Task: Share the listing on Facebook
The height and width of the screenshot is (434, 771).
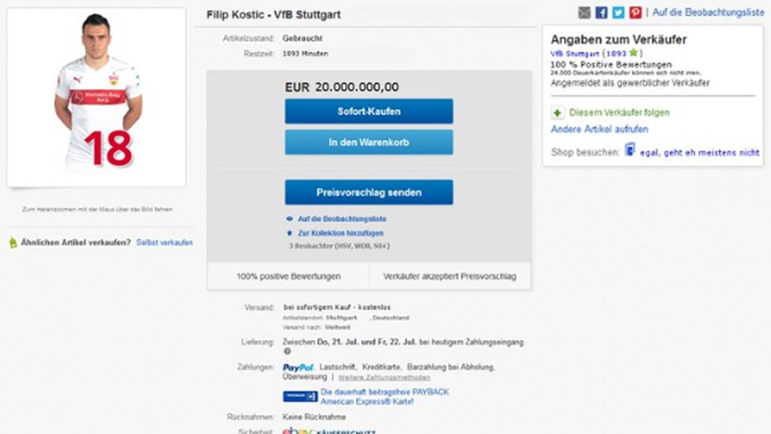Action: (601, 11)
